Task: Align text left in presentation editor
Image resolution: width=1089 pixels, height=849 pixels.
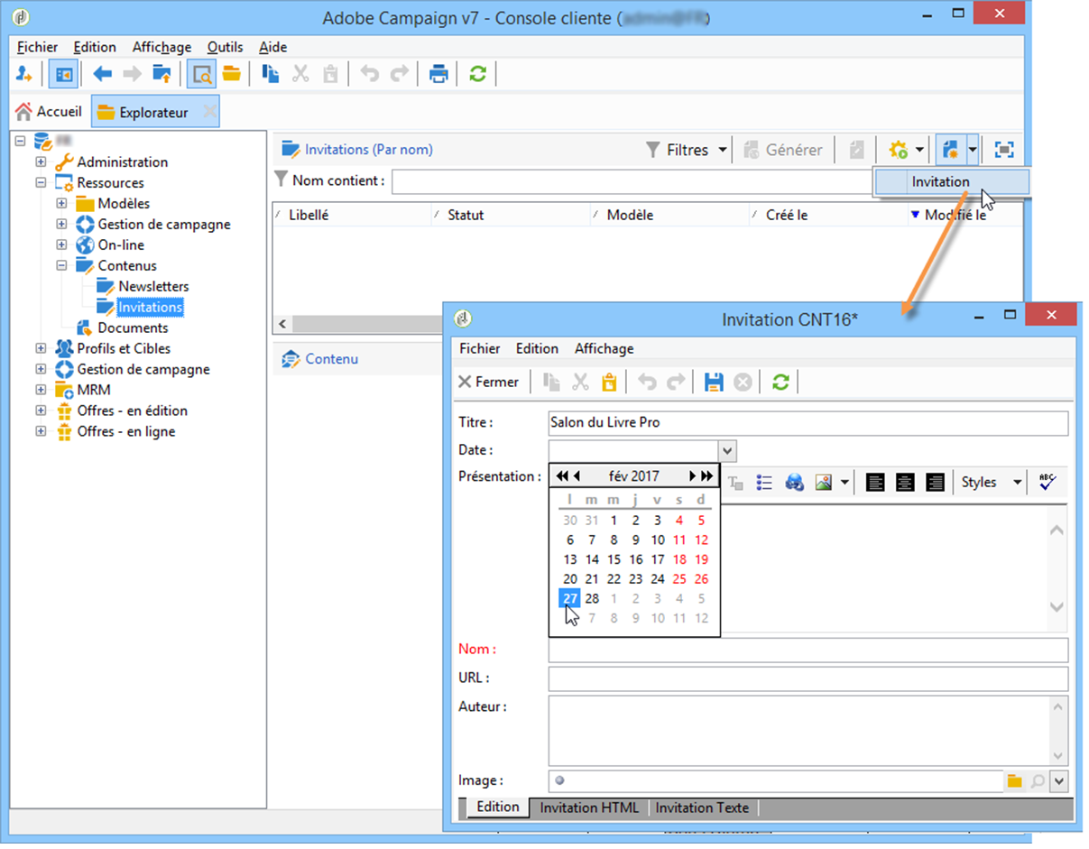Action: (x=875, y=483)
